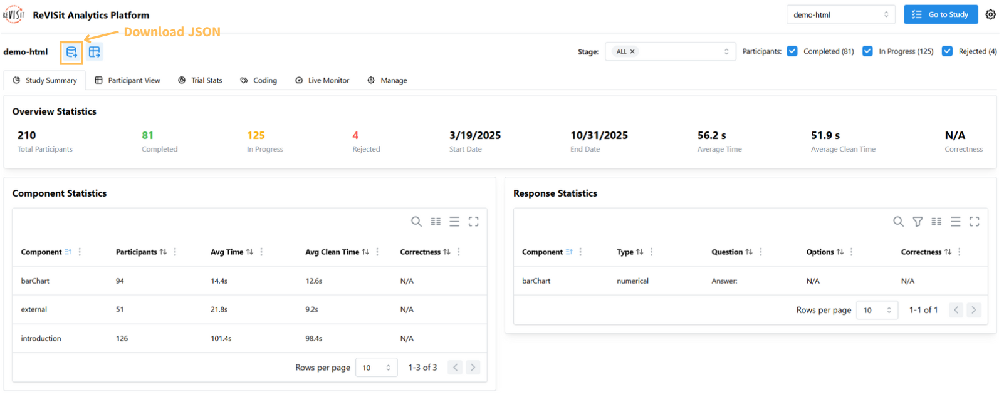
Task: Remove the ALL stage filter tag
Action: pyautogui.click(x=632, y=51)
